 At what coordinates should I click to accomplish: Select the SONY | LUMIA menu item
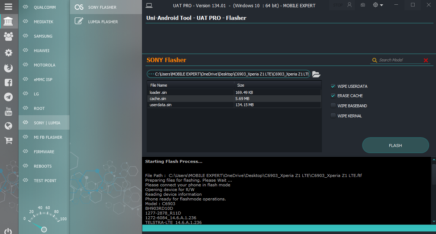click(x=44, y=123)
